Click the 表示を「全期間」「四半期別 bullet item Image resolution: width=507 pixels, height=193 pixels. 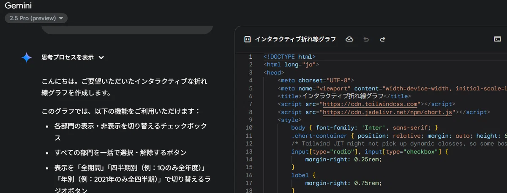pyautogui.click(x=132, y=179)
